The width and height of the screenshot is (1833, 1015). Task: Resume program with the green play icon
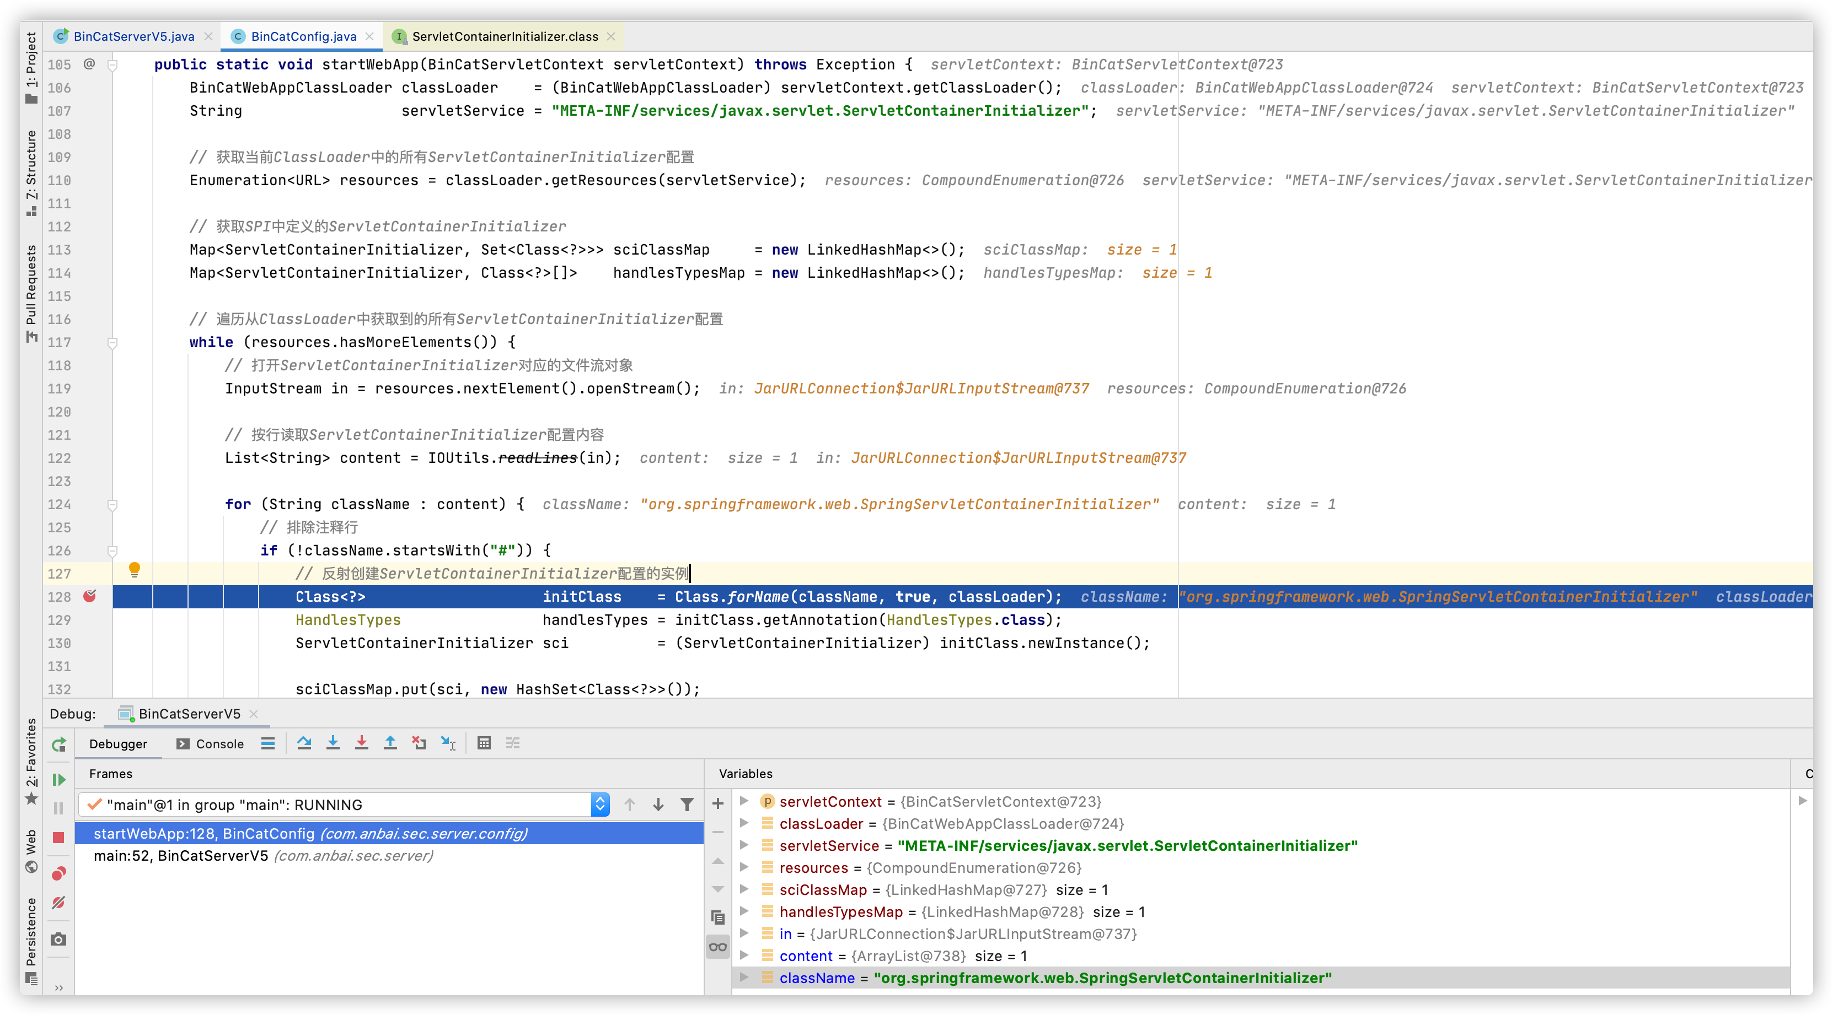(59, 780)
